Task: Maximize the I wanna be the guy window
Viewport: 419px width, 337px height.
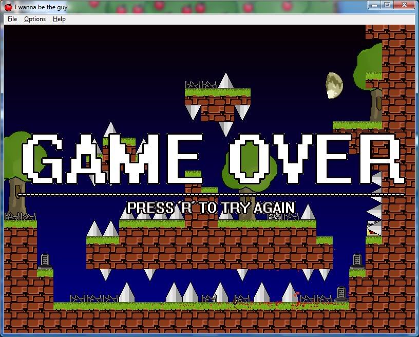Action: (x=387, y=5)
